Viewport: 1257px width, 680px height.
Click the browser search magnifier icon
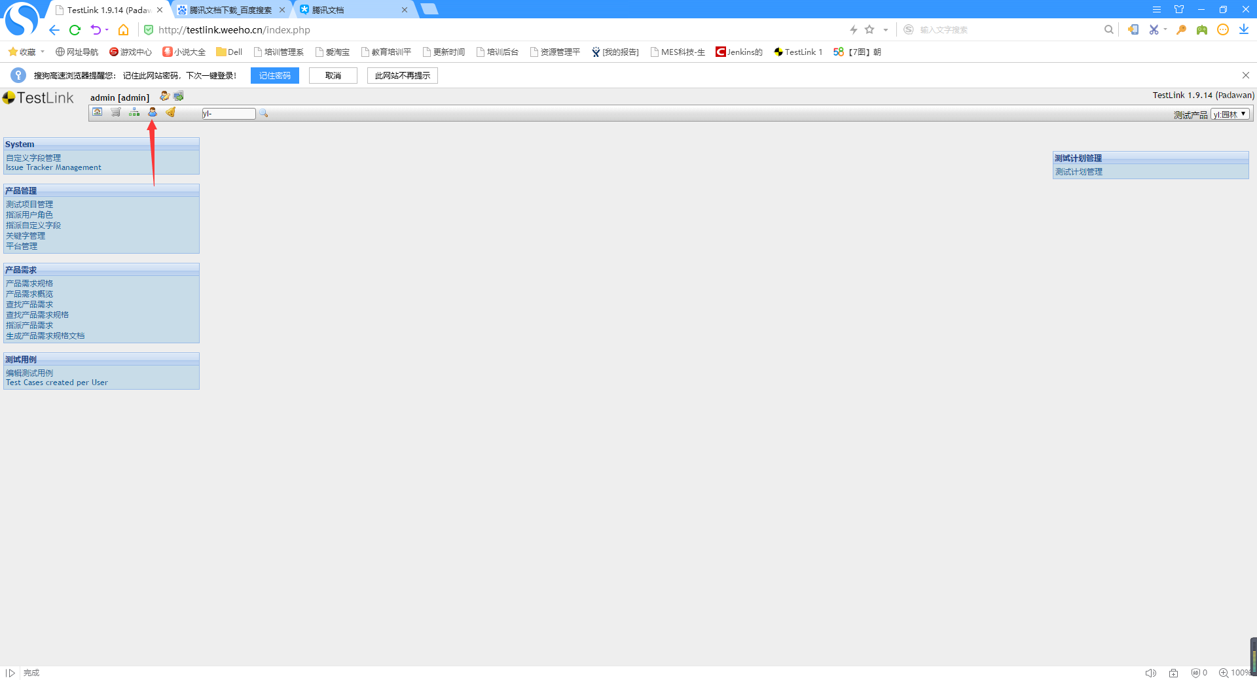tap(1109, 29)
